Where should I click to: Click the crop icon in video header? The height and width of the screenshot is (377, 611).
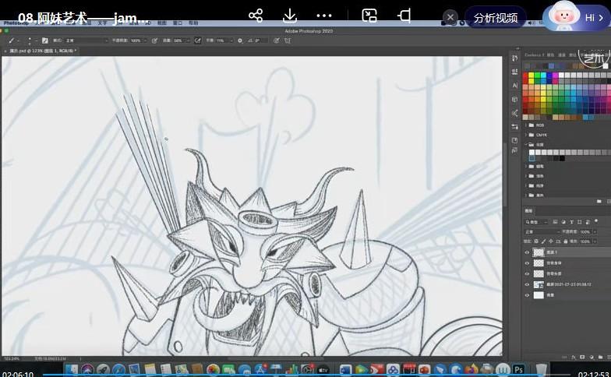pos(404,16)
